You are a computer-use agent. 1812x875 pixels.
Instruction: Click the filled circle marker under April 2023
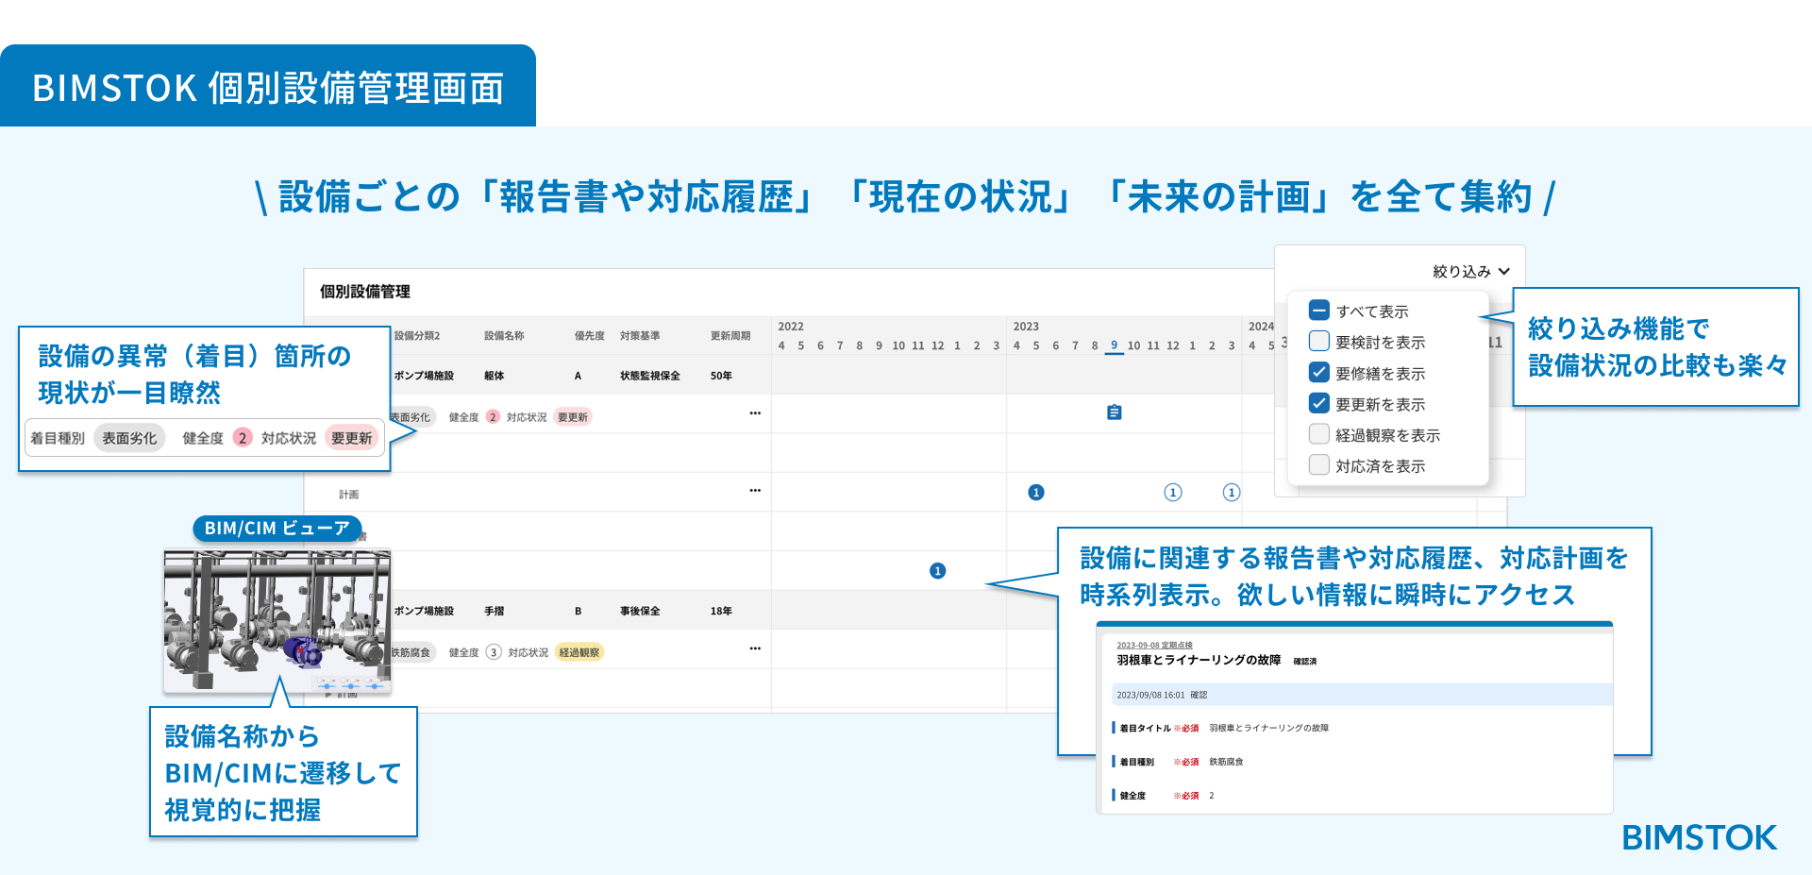pos(1036,493)
